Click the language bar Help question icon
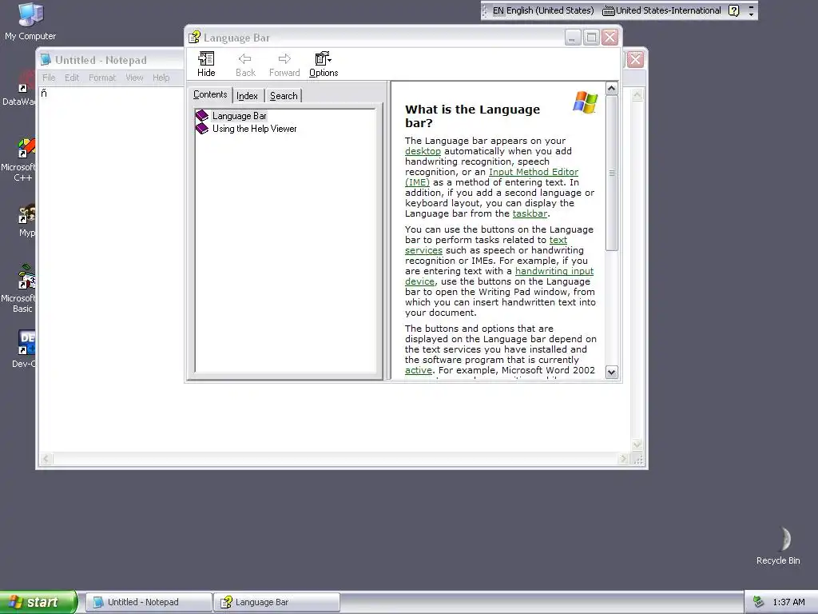 (734, 10)
